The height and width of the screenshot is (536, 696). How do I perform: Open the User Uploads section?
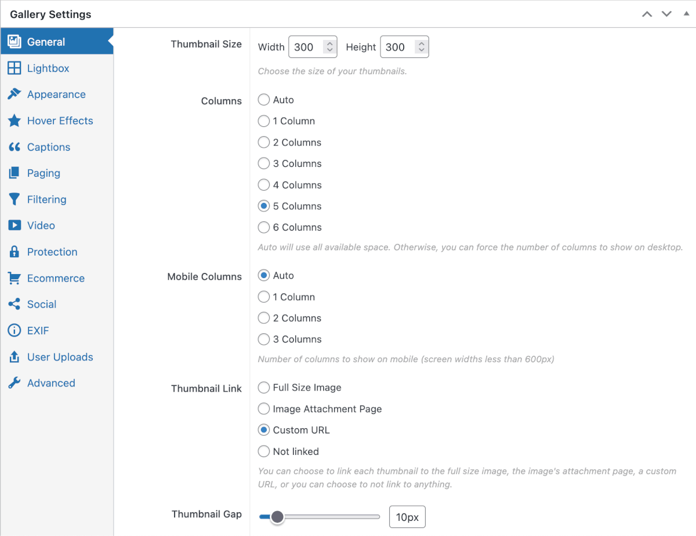click(x=60, y=357)
